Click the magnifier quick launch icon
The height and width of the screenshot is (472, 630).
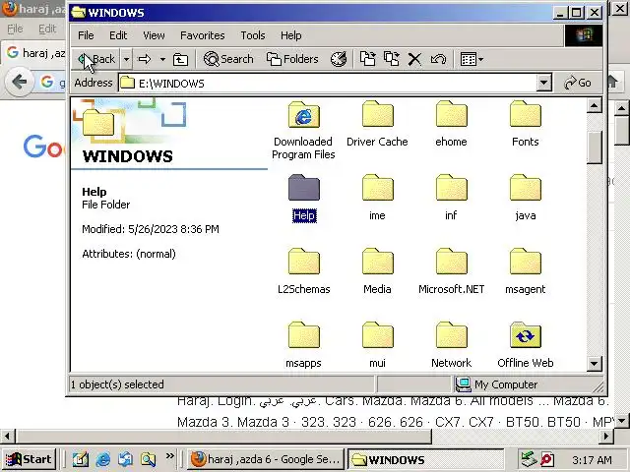148,459
